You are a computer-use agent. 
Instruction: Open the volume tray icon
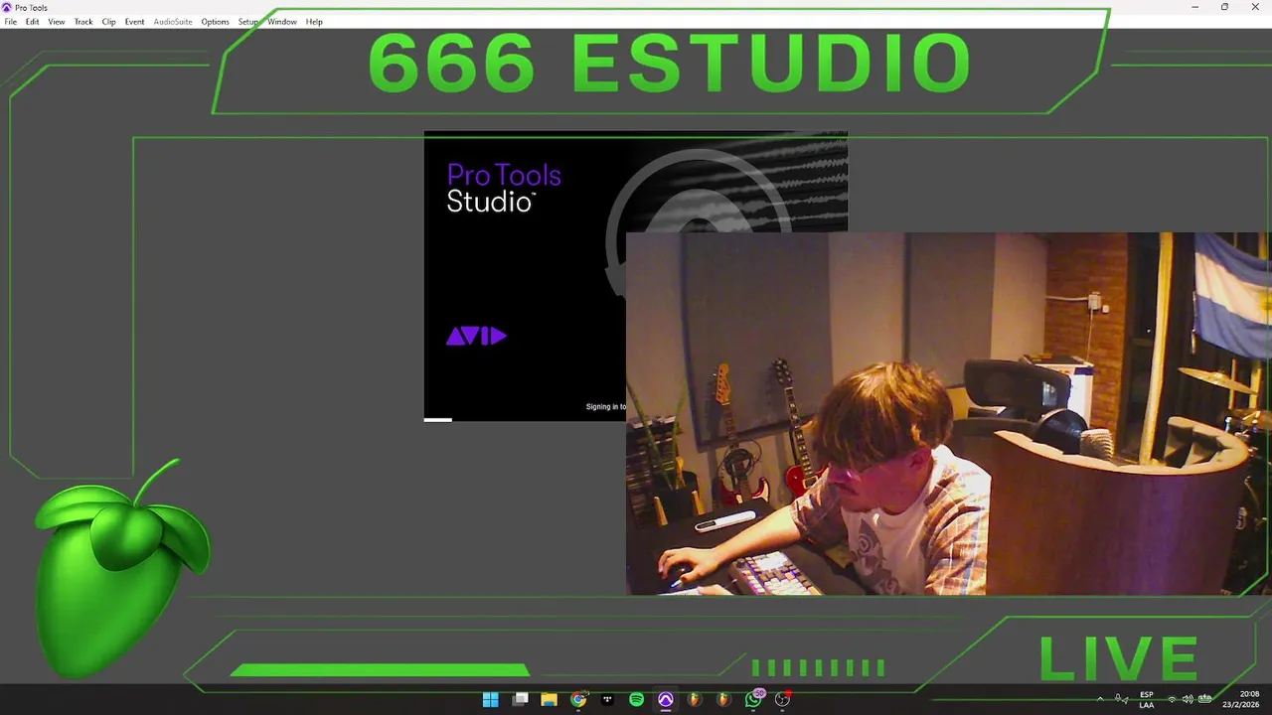click(x=1188, y=700)
